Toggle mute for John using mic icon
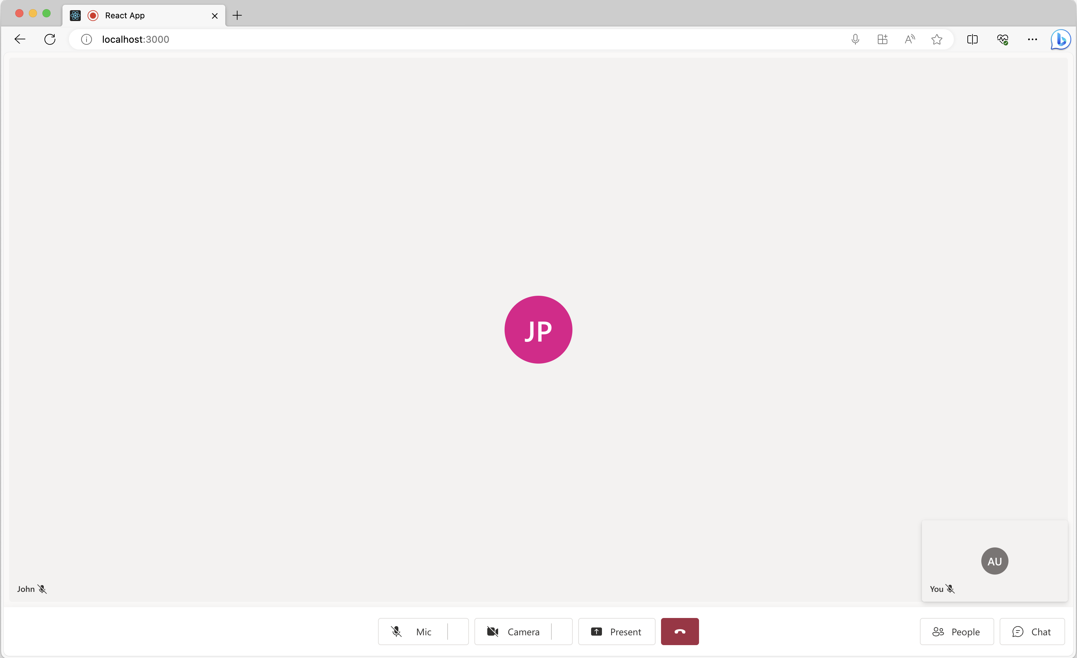 (x=41, y=589)
